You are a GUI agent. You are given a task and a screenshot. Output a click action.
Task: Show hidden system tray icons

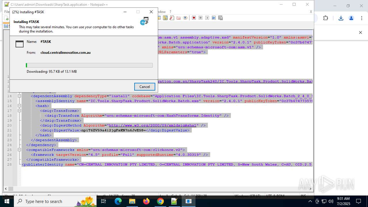(310, 201)
